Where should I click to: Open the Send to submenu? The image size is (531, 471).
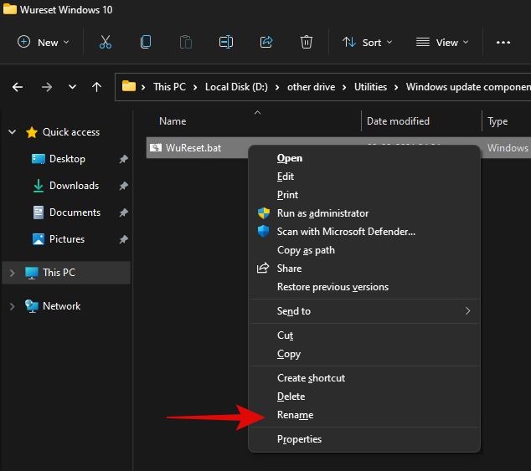pos(294,311)
